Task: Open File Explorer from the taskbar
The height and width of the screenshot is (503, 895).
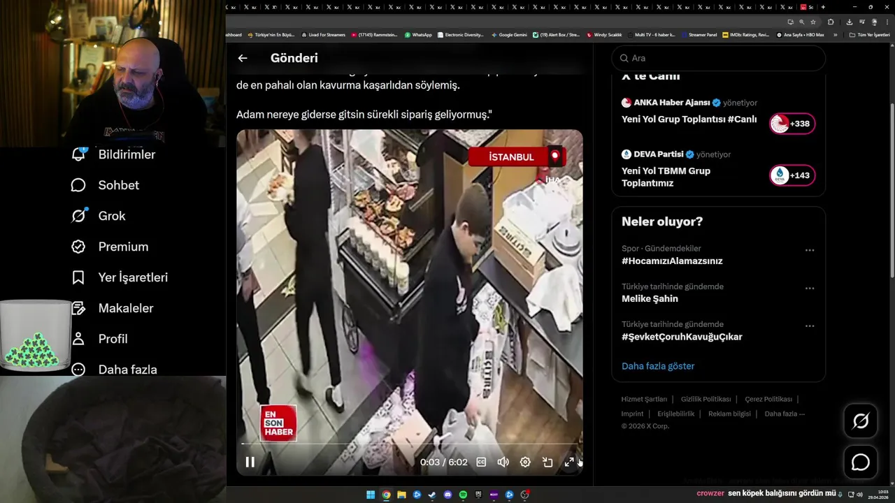Action: [401, 495]
